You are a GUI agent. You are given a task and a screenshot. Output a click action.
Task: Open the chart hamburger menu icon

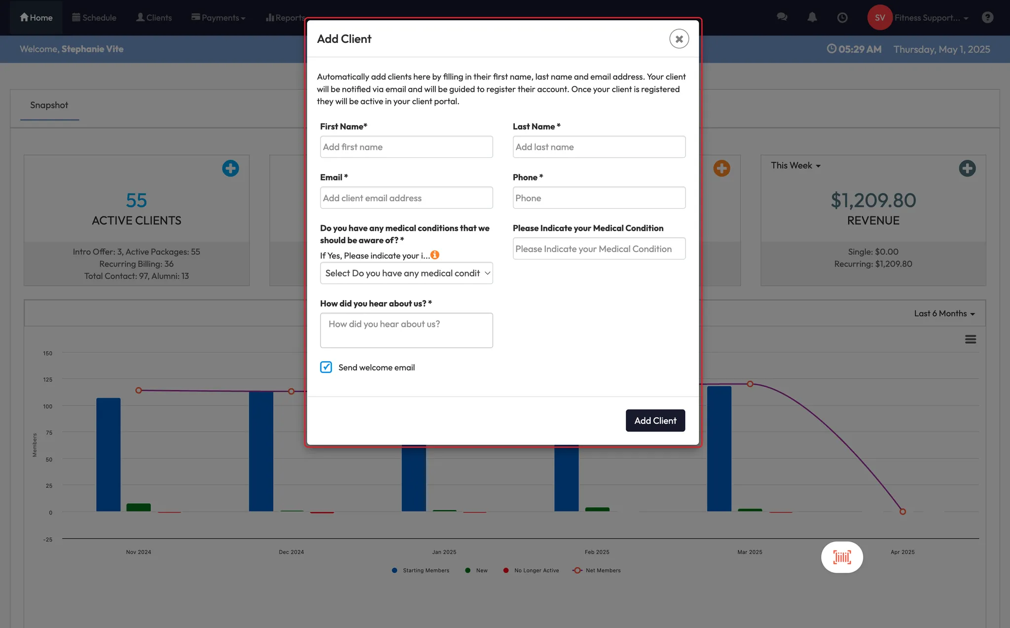point(970,339)
